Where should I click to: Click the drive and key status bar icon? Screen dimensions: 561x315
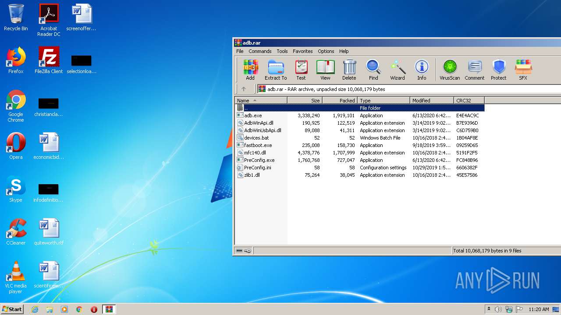point(243,251)
